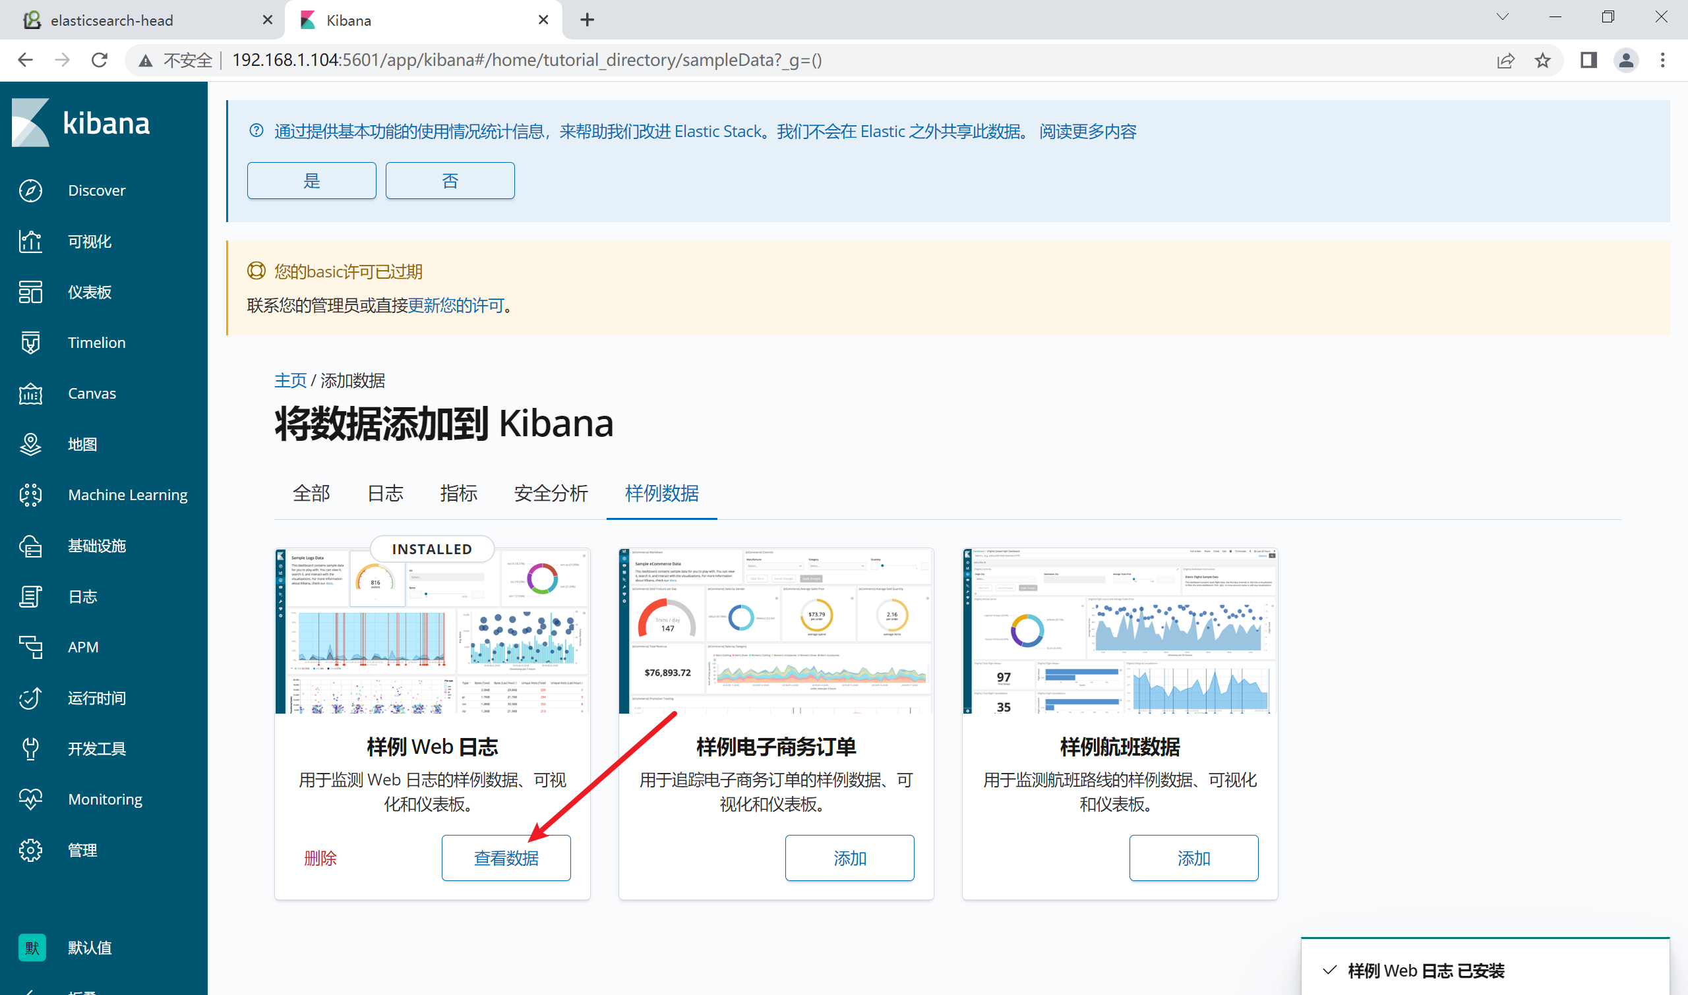Click 查看数据 on the Web 日志 card
Image resolution: width=1688 pixels, height=995 pixels.
click(506, 858)
